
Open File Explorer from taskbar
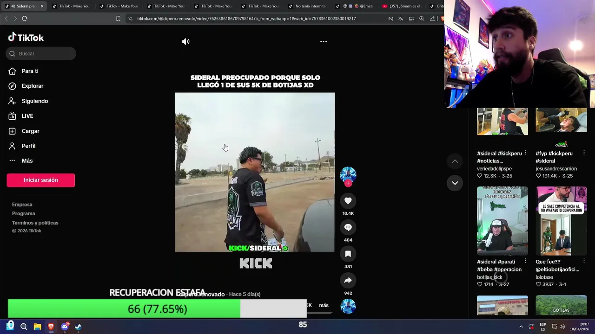[x=37, y=327]
